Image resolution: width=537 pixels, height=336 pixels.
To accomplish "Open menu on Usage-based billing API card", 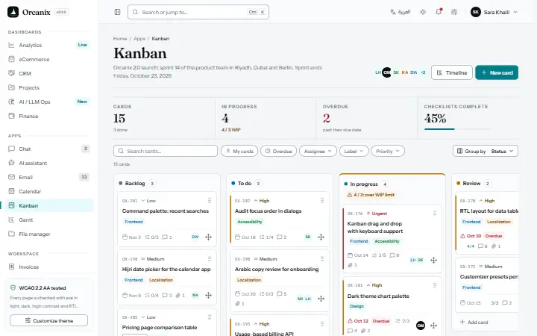I will [322, 323].
